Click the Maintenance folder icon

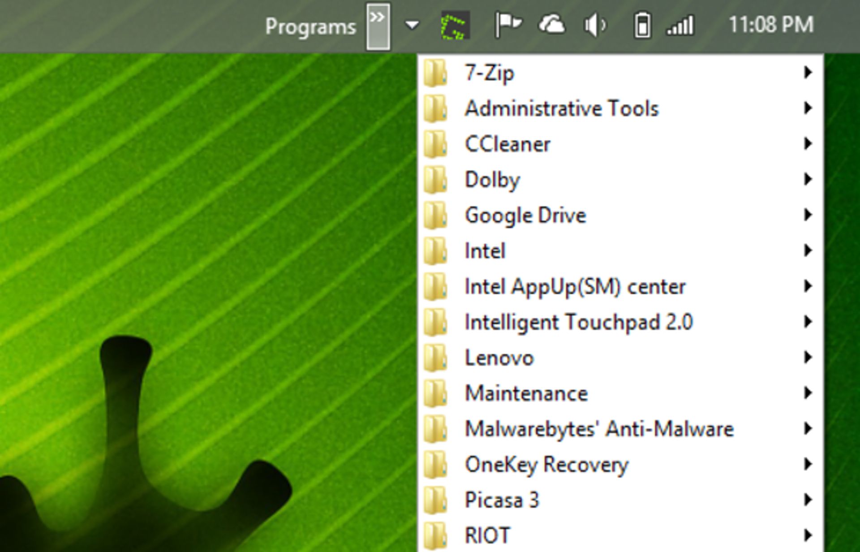(435, 393)
